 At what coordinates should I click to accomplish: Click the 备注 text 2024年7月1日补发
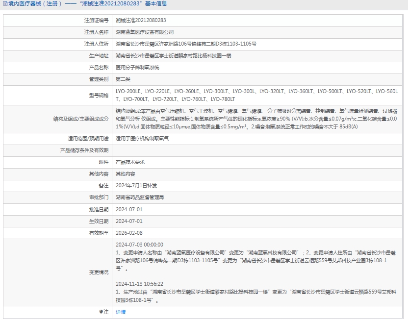(x=136, y=186)
